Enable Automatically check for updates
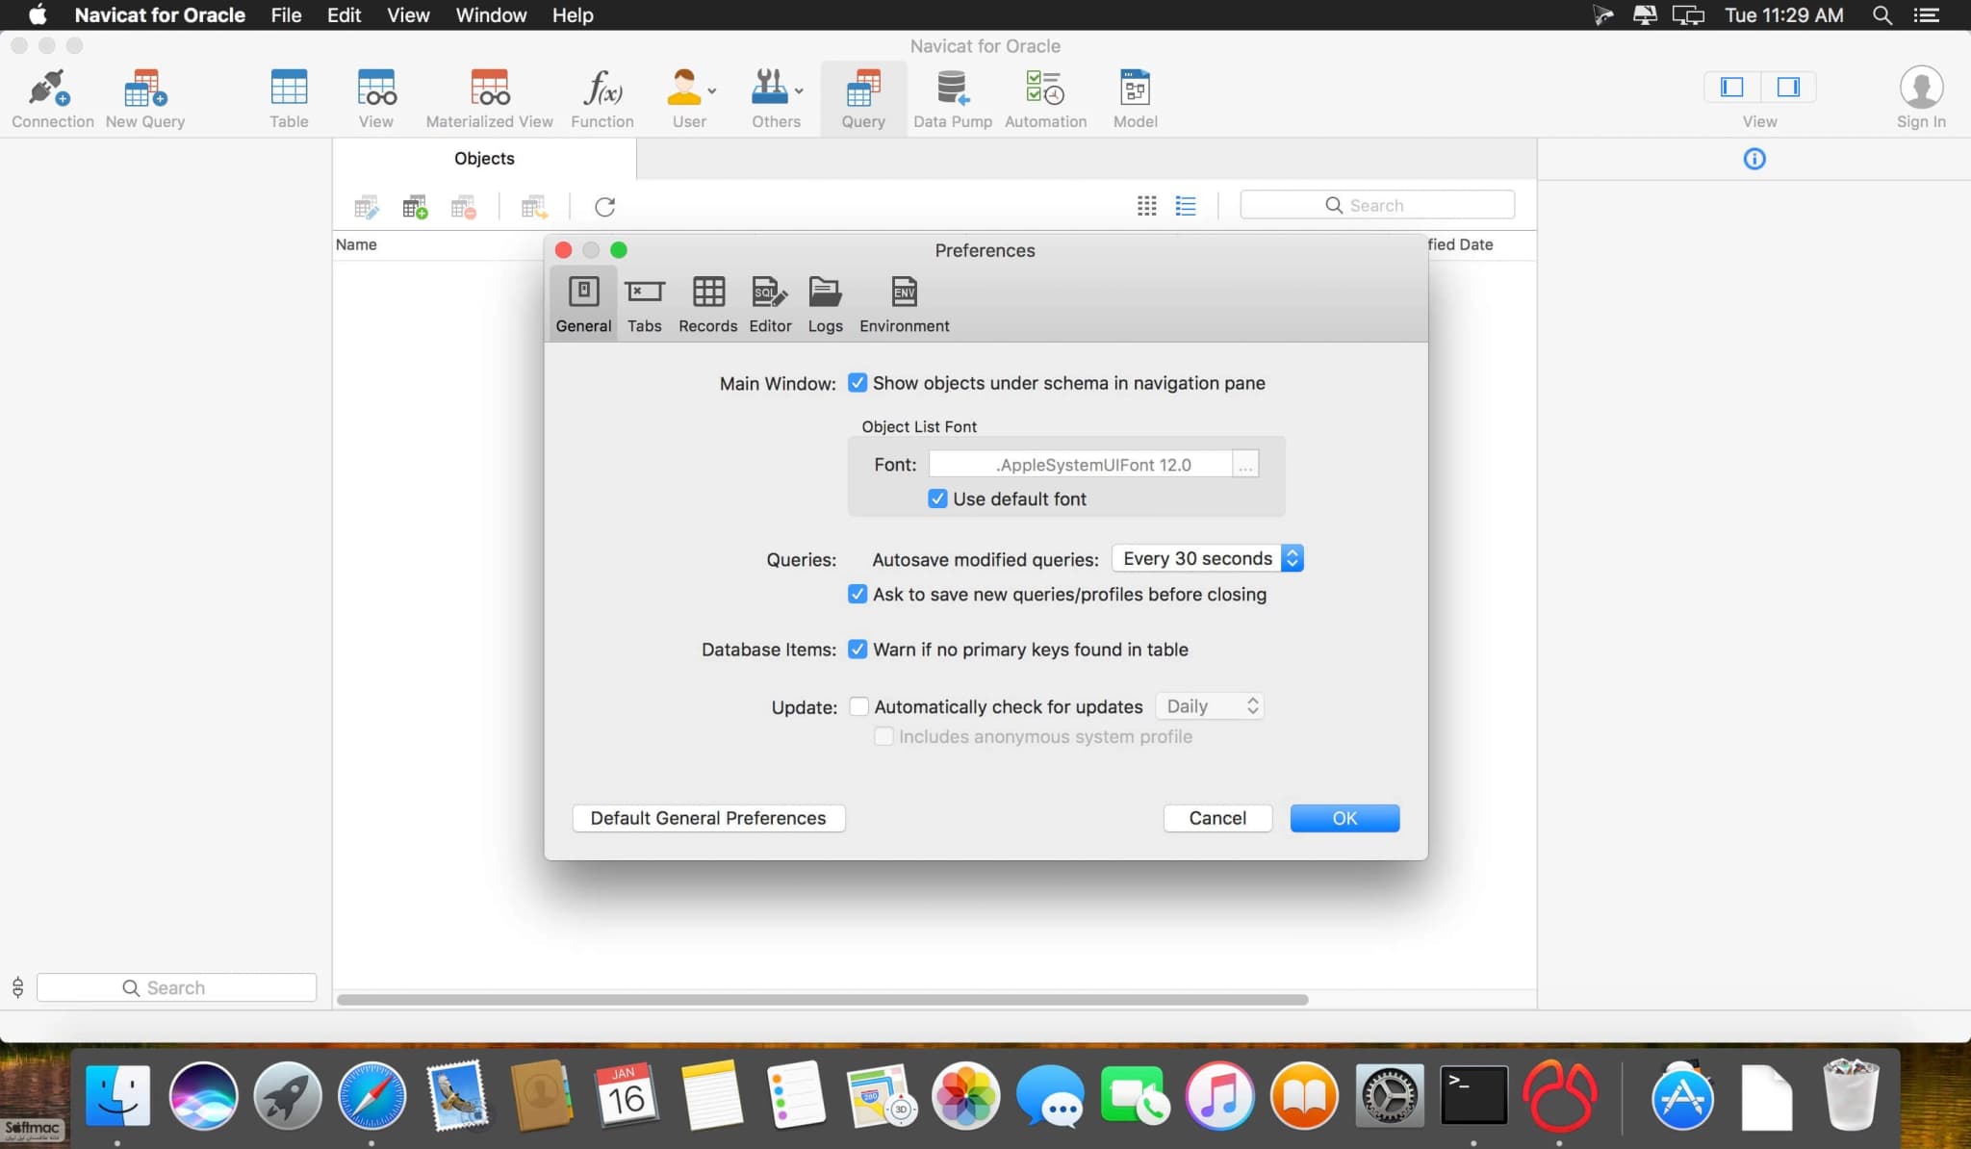The height and width of the screenshot is (1149, 1971). pos(858,706)
